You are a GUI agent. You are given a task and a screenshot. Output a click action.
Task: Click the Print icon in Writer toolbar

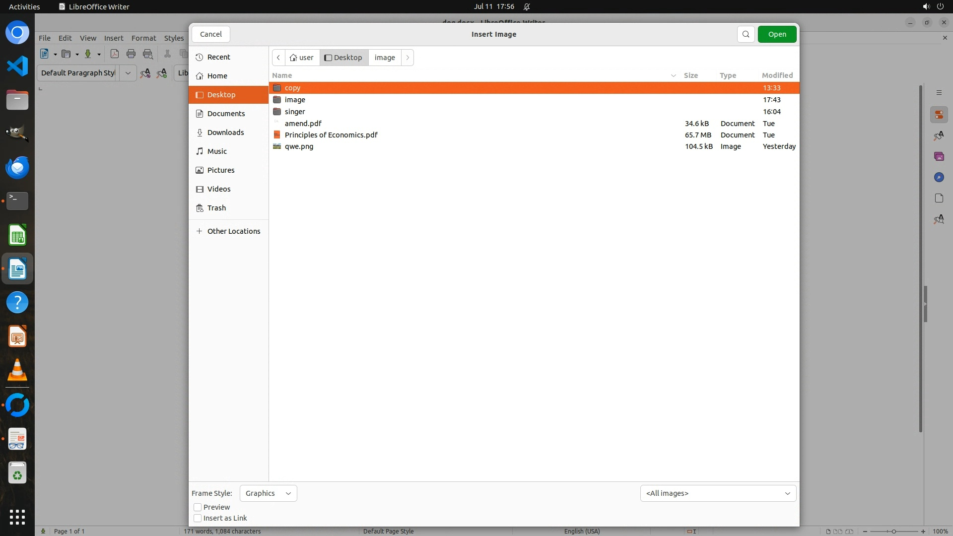coord(131,54)
